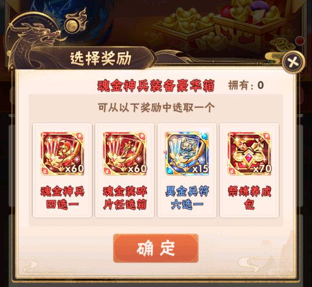The height and width of the screenshot is (287, 312).
Task: Click the 选择奖励 title banner
Action: [x=100, y=58]
